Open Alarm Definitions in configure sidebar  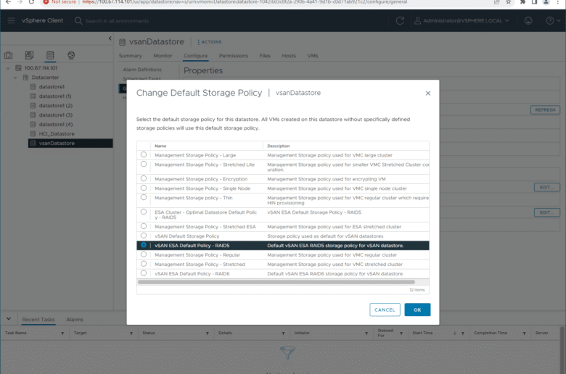tap(142, 70)
